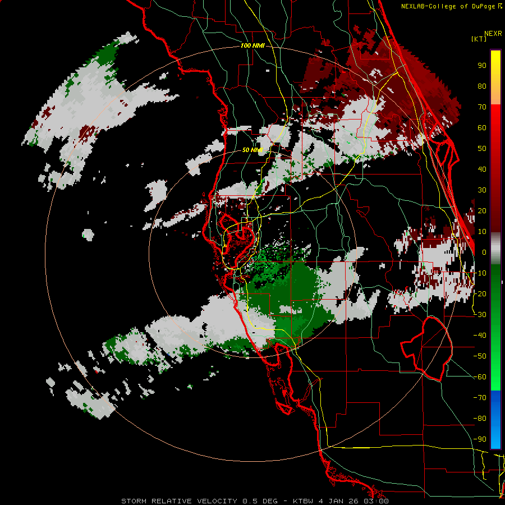Image resolution: width=505 pixels, height=505 pixels.
Task: Click the positive 20 value on the scale
Action: (482, 211)
